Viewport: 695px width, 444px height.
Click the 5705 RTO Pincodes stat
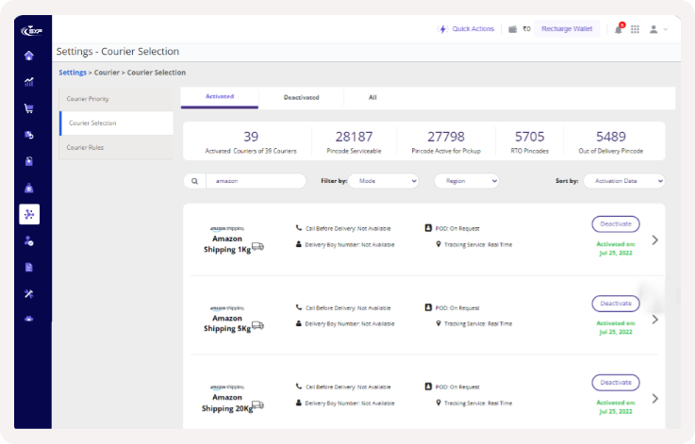pos(529,141)
